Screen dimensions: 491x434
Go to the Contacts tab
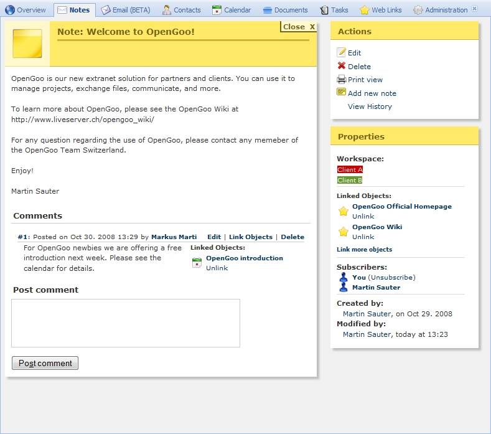click(181, 10)
